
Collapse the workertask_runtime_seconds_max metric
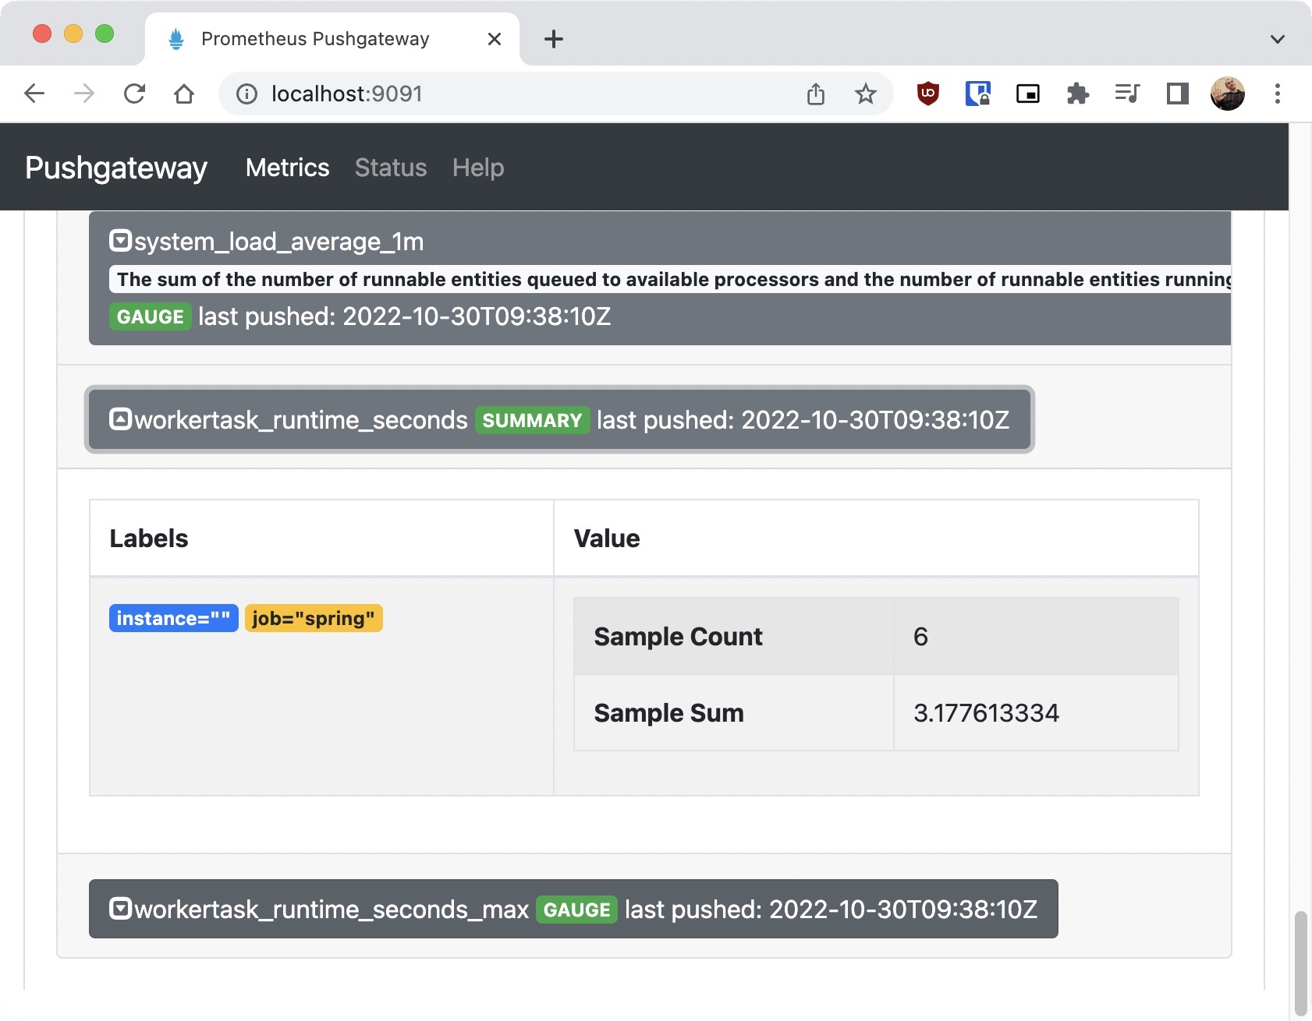[119, 908]
